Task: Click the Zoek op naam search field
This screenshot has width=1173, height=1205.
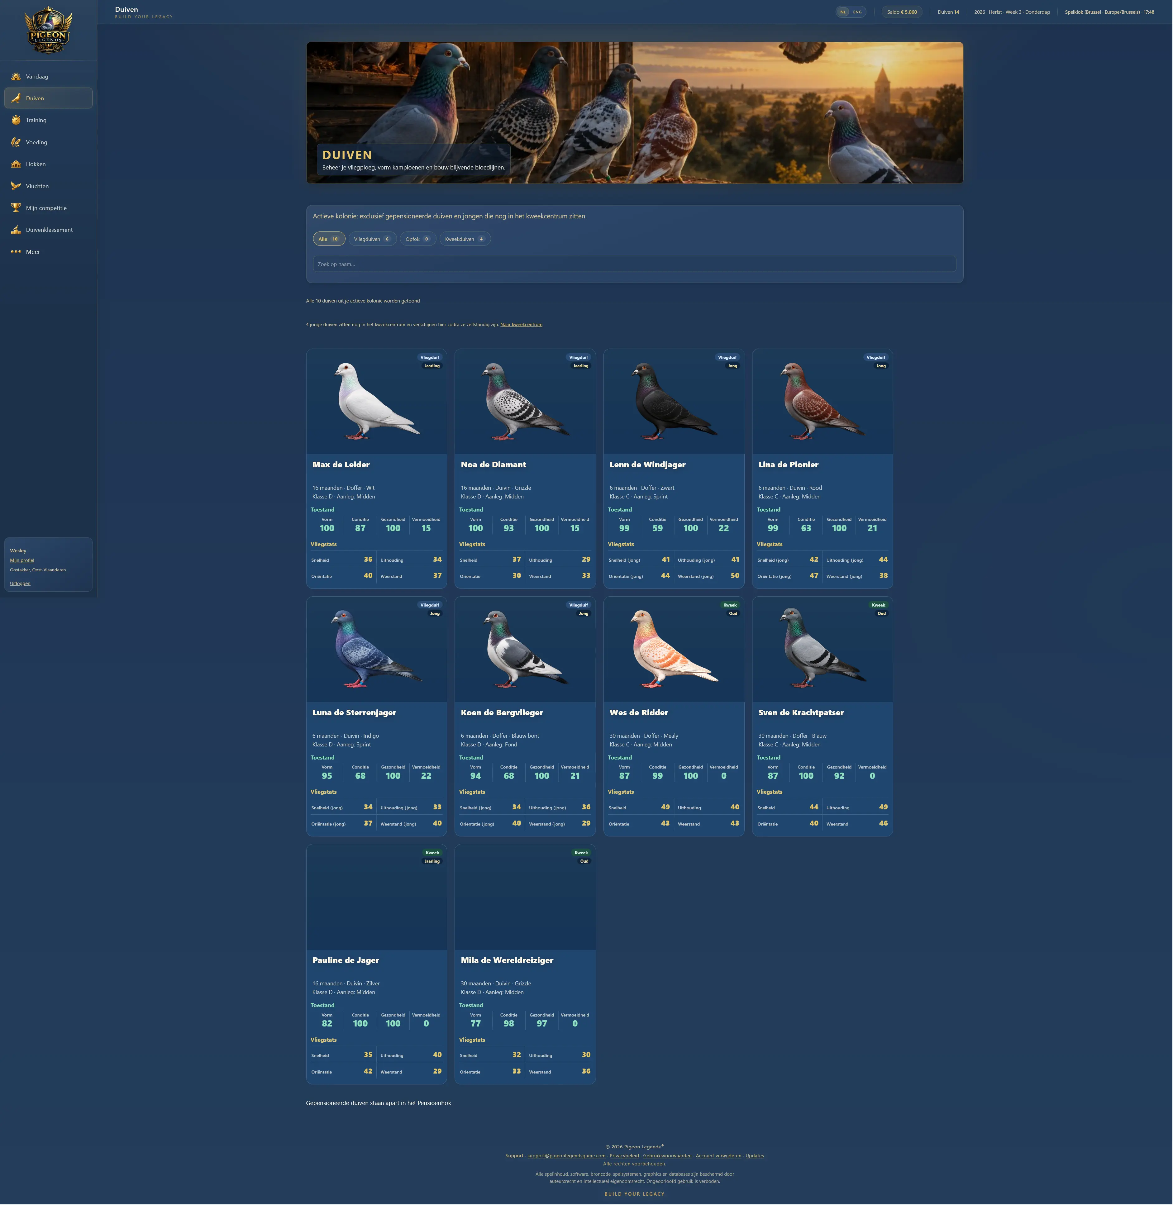Action: coord(635,264)
